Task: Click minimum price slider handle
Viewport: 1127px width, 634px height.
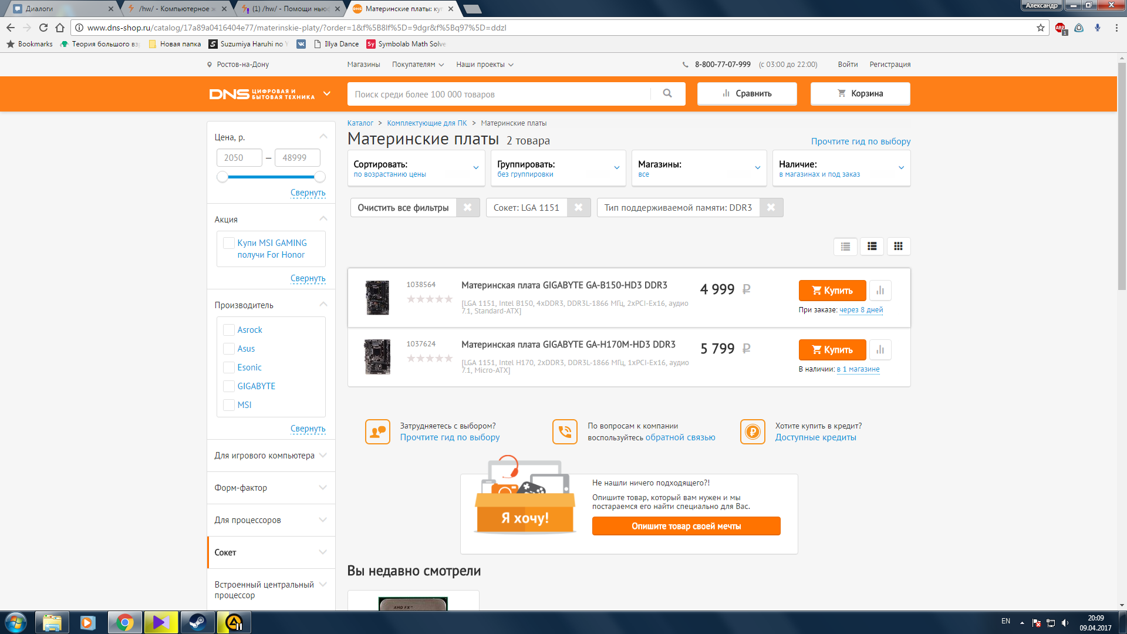Action: coord(222,177)
